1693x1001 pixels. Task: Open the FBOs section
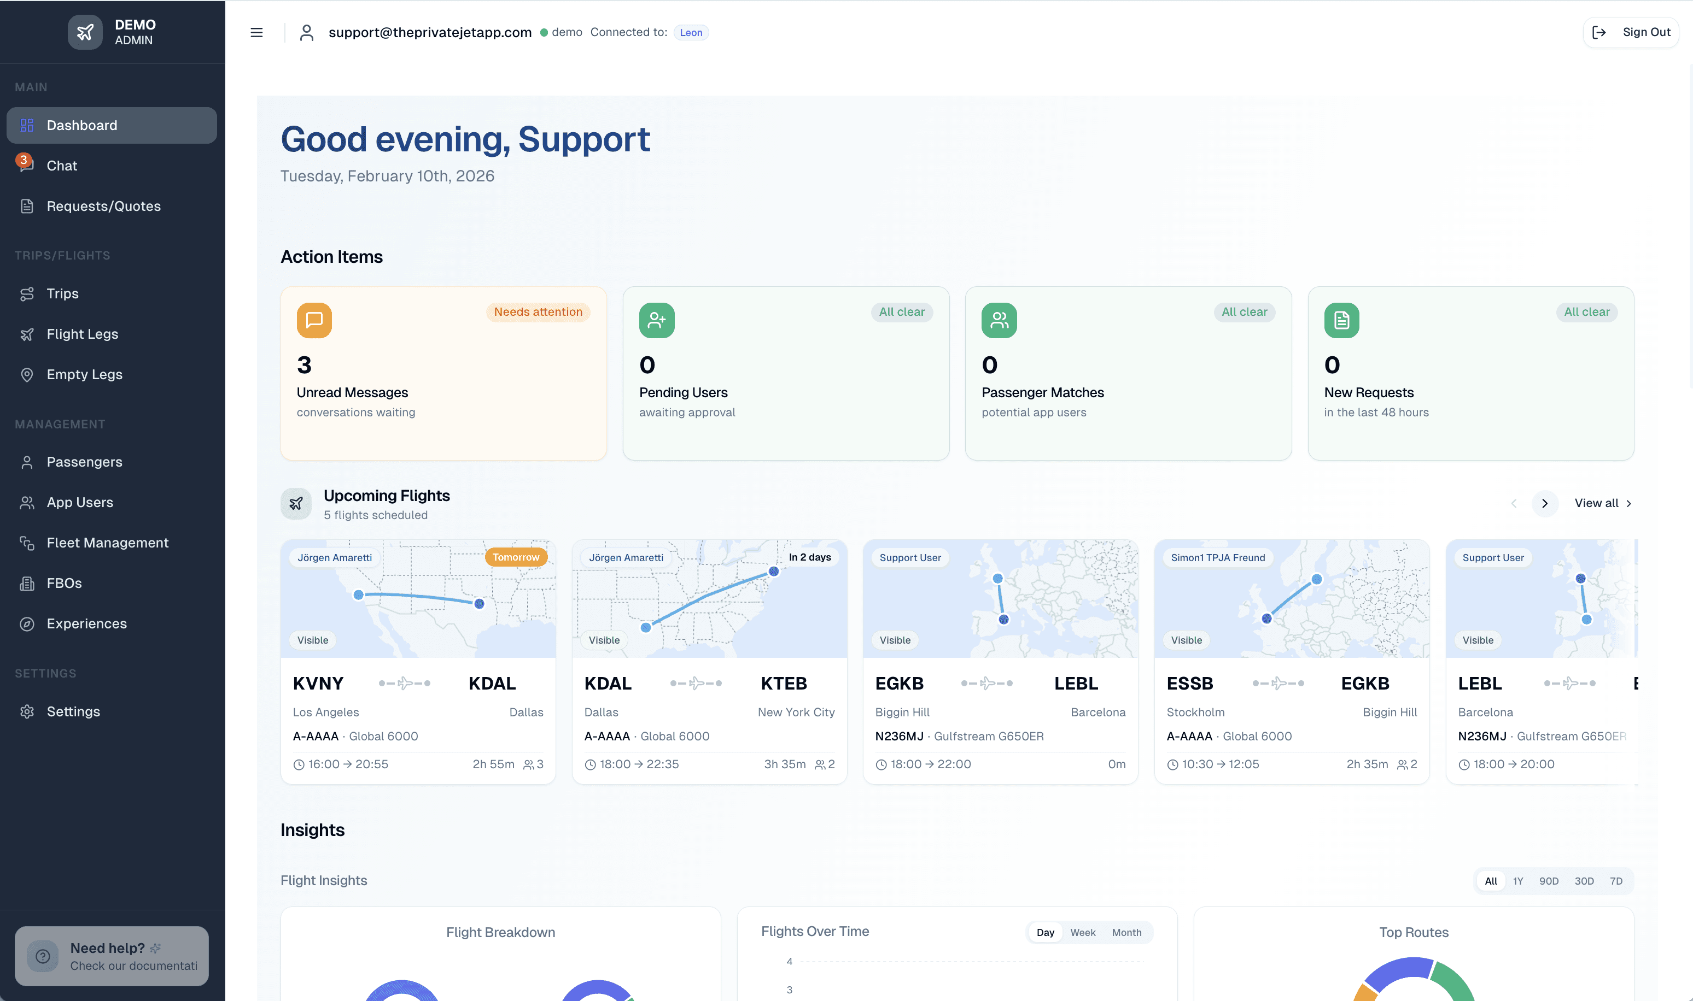pos(64,583)
